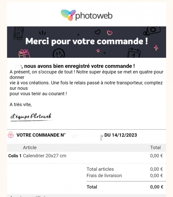The image size is (173, 197).
Task: Click the smiley face doodle in banner
Action: (58, 53)
